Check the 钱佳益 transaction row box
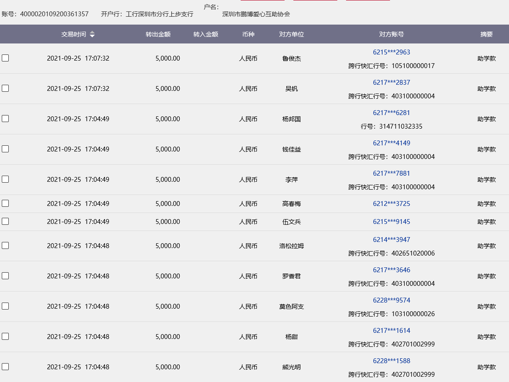Image resolution: width=509 pixels, height=382 pixels. [5, 149]
